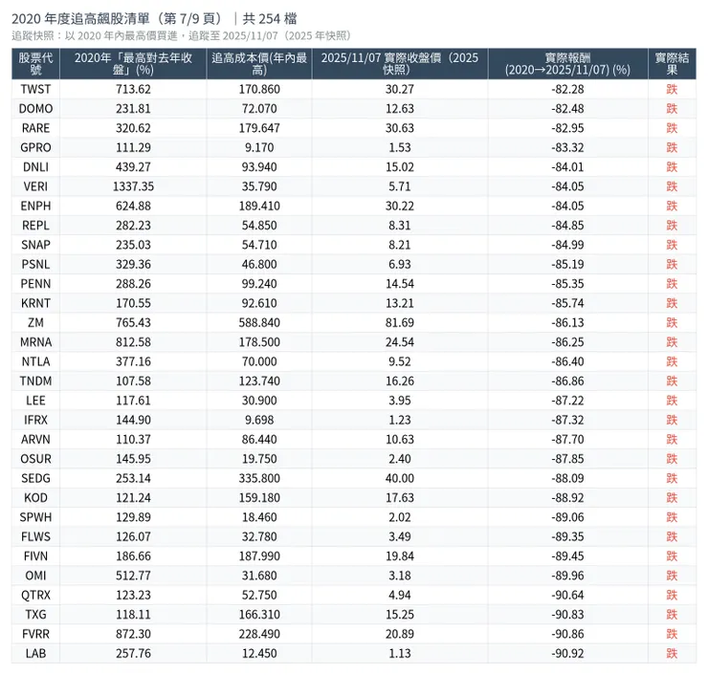Select the QTRX ticker cell
The image size is (708, 675).
pos(35,595)
